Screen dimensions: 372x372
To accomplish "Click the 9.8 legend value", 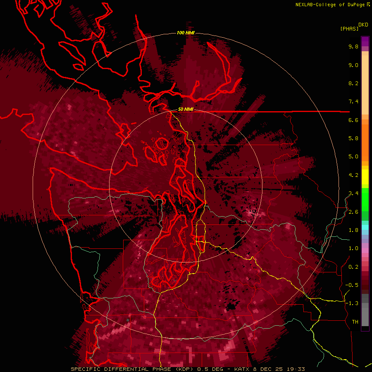I will [353, 46].
